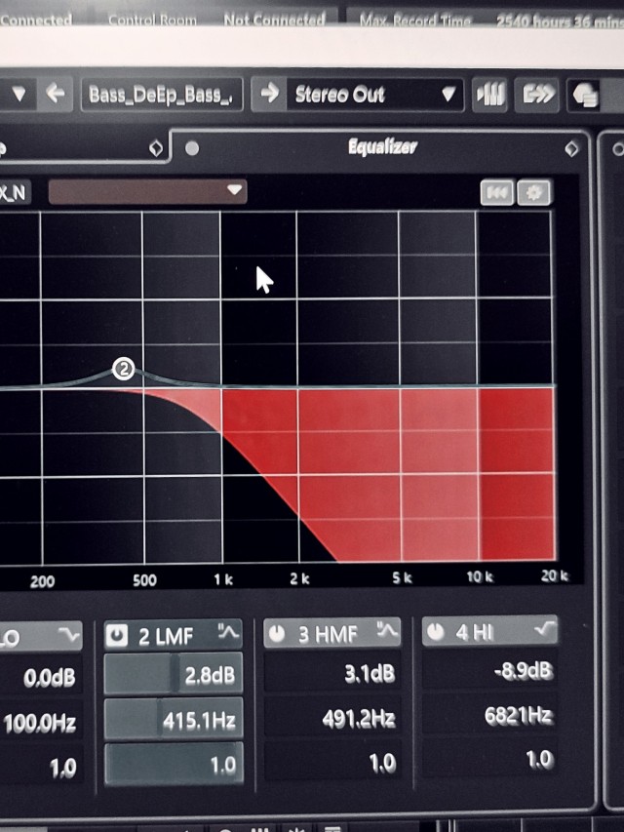Open the channel faders icon next to Stereo Out

tap(489, 95)
